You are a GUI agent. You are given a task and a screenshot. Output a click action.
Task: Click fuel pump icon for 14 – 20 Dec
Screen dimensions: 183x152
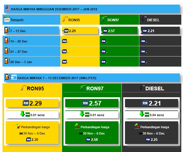[x=7, y=41]
